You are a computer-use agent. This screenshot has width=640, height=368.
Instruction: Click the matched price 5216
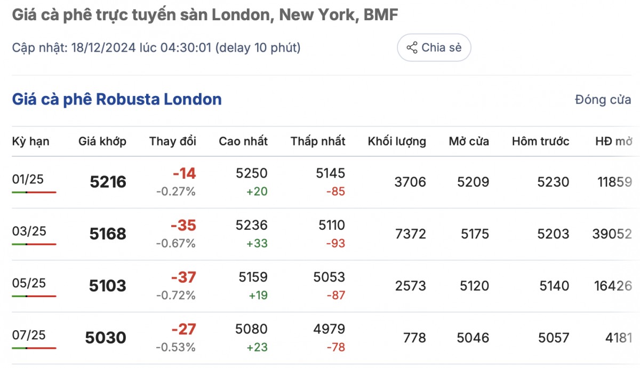point(108,182)
